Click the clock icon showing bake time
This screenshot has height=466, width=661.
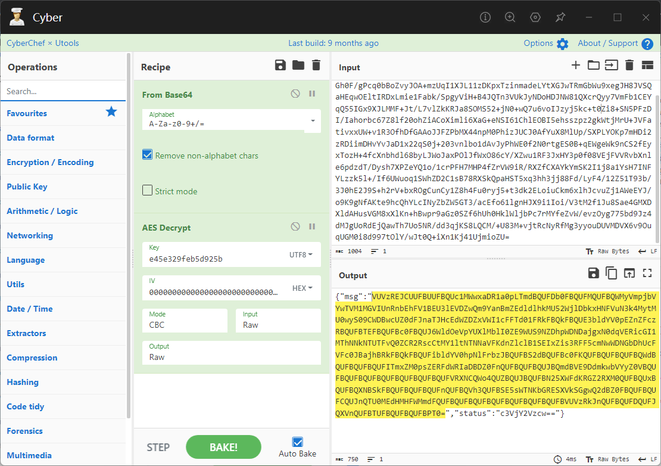click(x=558, y=459)
